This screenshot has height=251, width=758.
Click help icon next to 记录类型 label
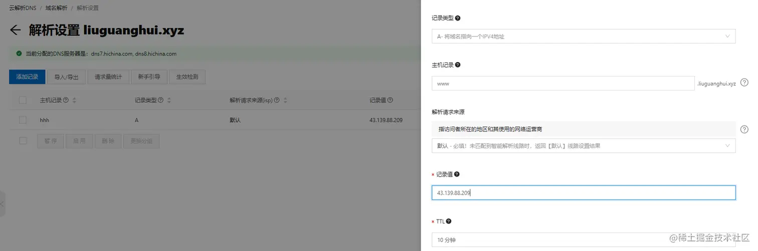[457, 18]
